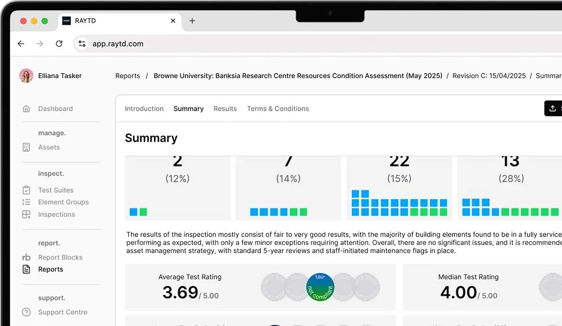
Task: Click the support. section label
Action: (x=52, y=298)
